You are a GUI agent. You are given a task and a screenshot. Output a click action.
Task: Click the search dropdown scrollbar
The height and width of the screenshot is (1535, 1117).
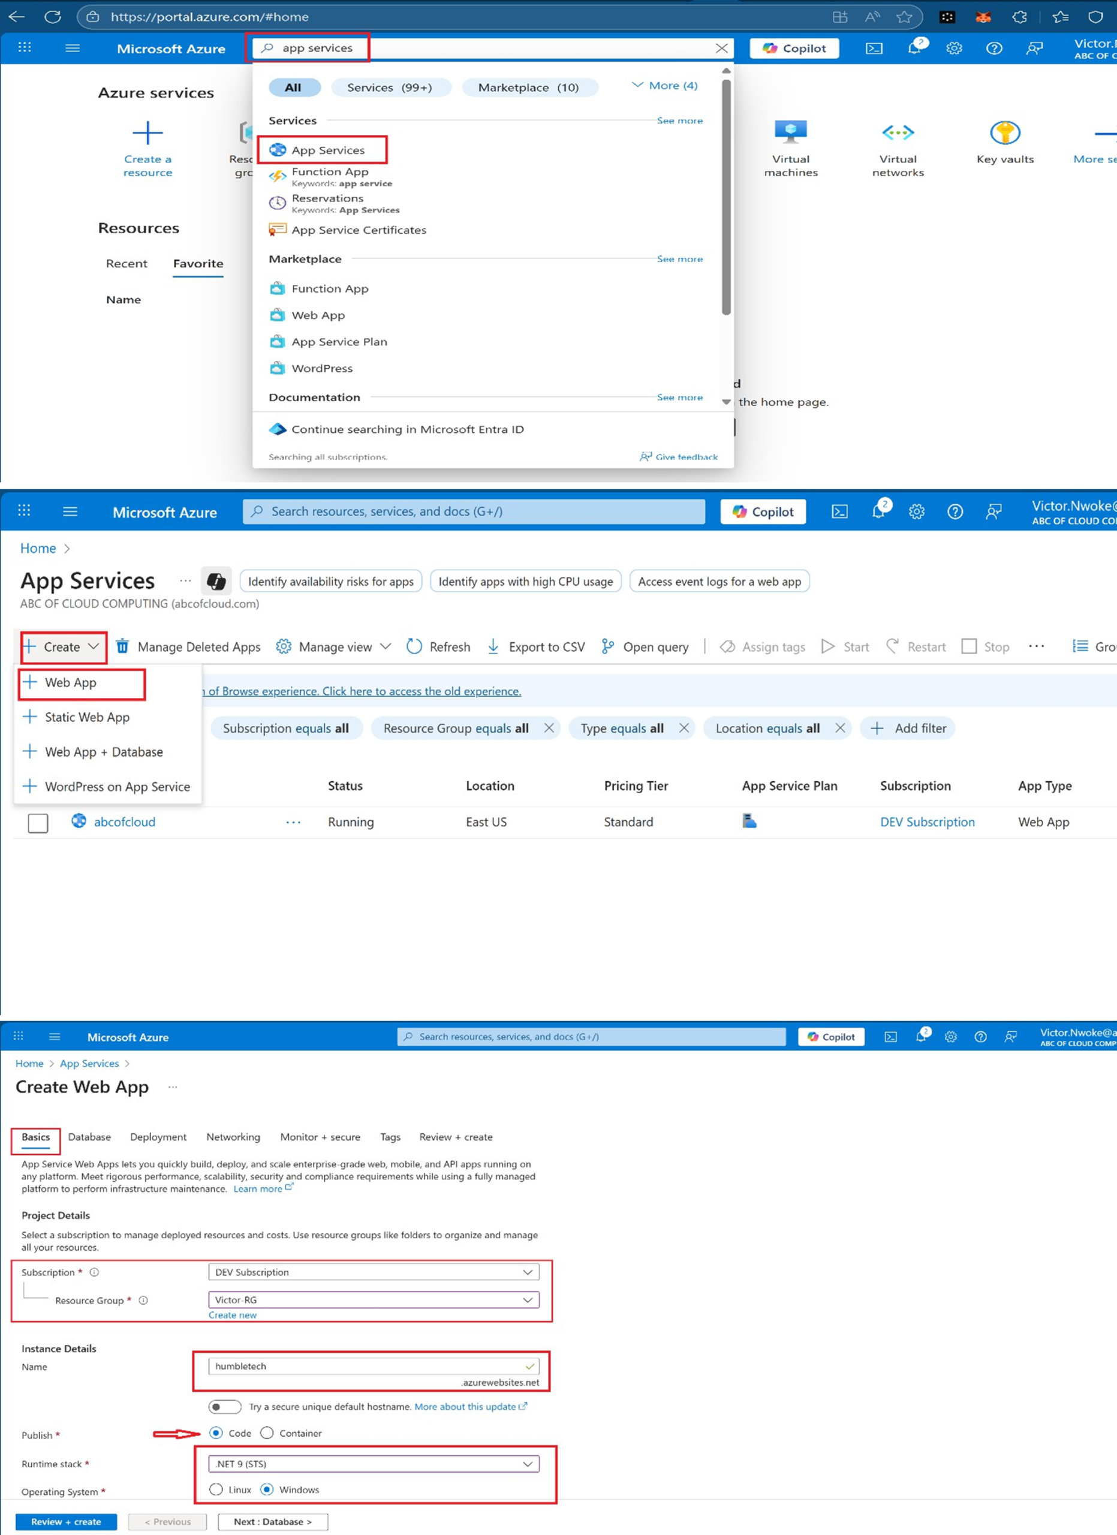(726, 196)
